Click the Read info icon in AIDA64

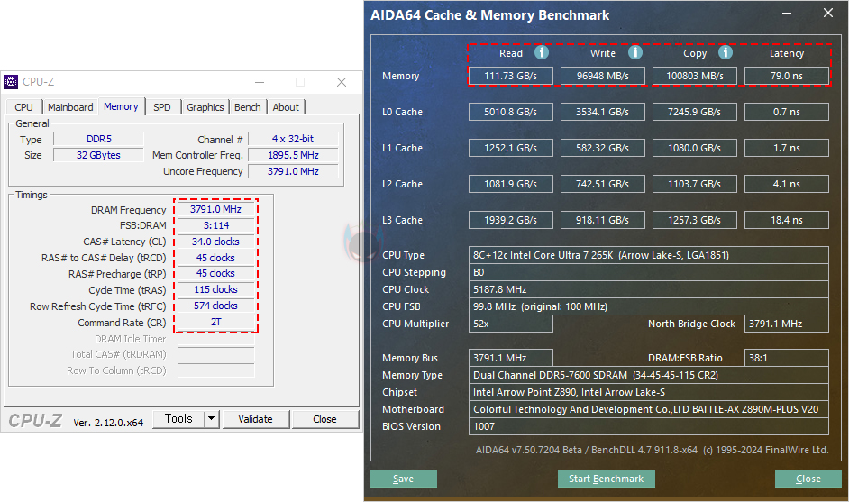(x=542, y=52)
